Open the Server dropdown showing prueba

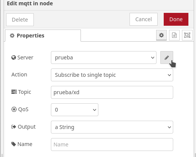click(104, 58)
